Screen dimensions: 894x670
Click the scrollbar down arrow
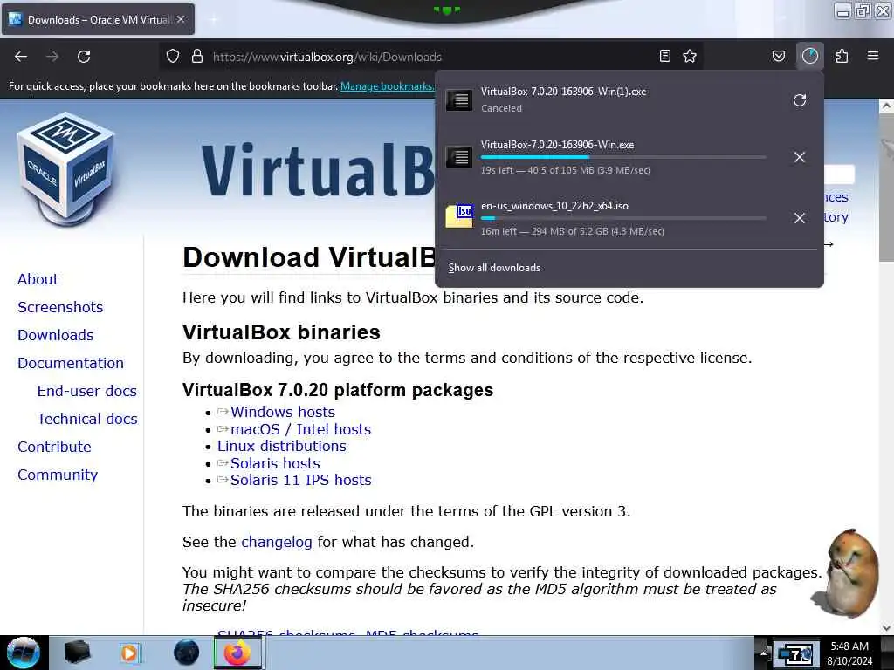click(885, 628)
